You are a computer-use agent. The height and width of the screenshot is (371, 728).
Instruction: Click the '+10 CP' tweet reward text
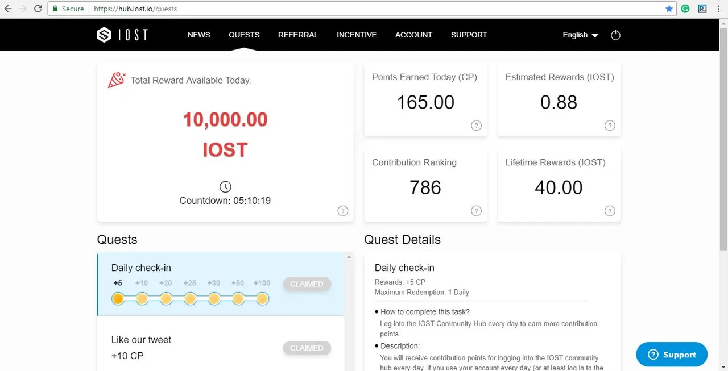click(127, 356)
